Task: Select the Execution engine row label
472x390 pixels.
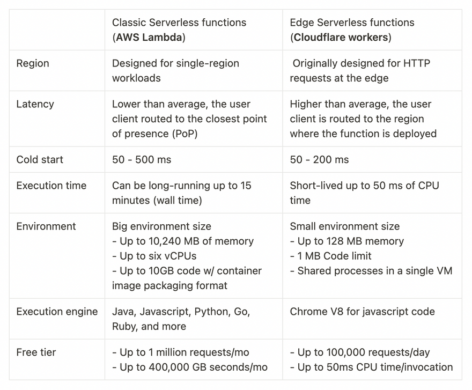Action: pos(57,312)
